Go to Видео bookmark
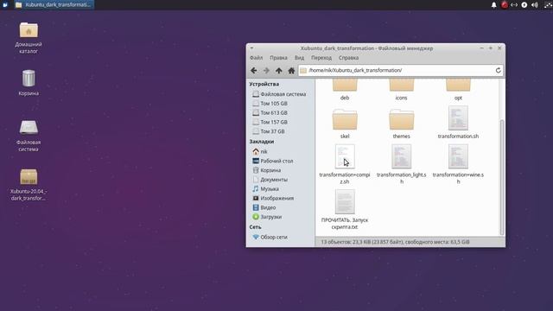553x311 pixels. [264, 207]
